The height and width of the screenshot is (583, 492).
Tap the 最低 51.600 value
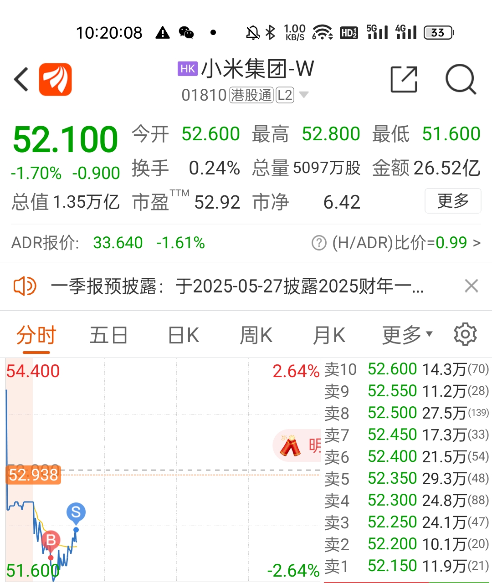pos(451,134)
